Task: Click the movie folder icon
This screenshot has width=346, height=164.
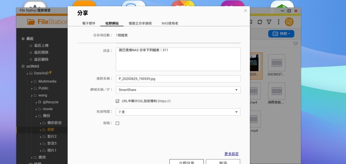Action: pos(40,109)
